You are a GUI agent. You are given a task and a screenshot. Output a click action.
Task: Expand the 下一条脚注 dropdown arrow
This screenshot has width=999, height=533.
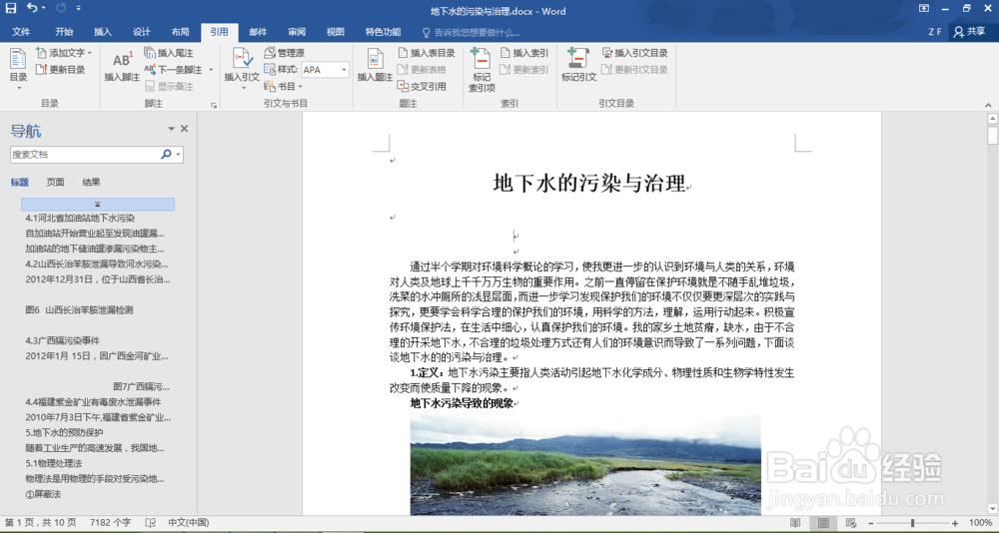click(211, 70)
